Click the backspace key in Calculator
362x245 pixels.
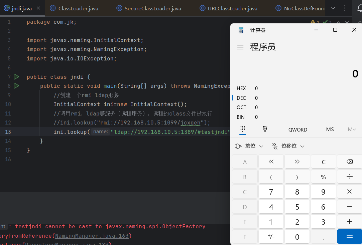[x=350, y=162]
